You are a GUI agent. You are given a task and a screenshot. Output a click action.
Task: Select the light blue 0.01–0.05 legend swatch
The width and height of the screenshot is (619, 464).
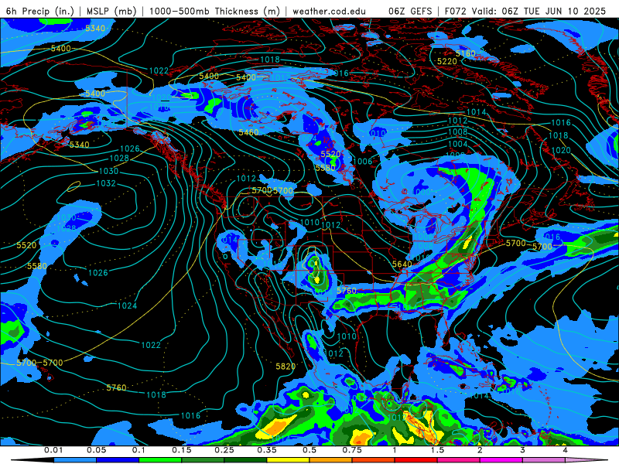pos(75,460)
